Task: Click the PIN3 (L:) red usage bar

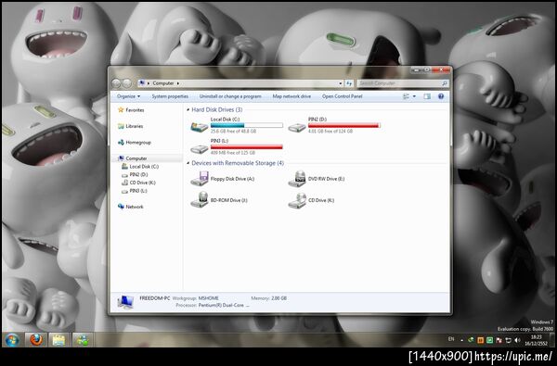Action: pos(247,146)
